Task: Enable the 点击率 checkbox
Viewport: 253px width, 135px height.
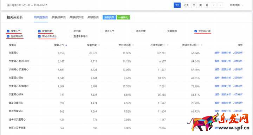Action: point(71,31)
